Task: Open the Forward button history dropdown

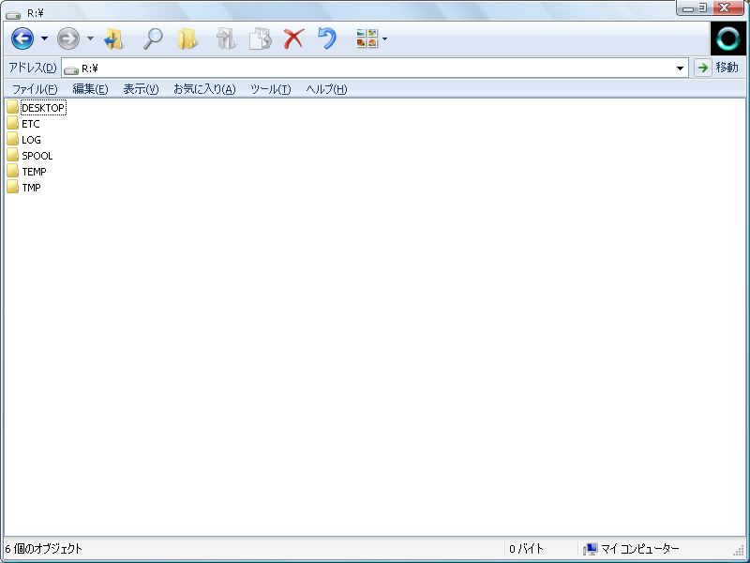Action: [x=90, y=38]
